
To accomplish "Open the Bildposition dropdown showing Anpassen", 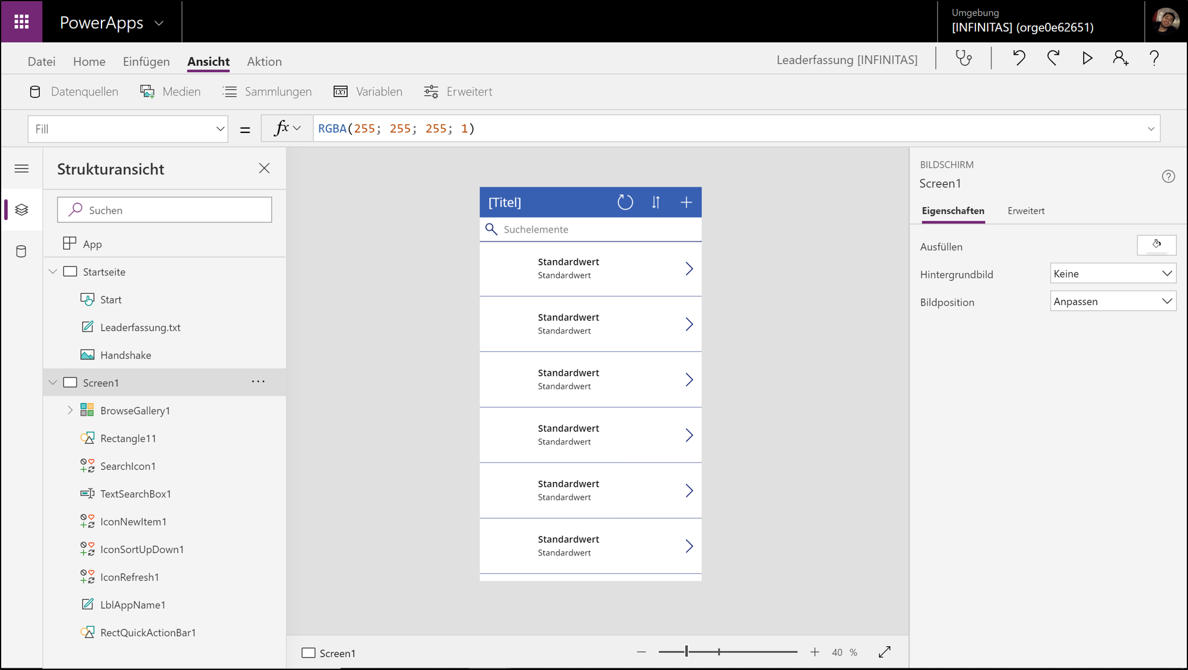I will pyautogui.click(x=1113, y=301).
